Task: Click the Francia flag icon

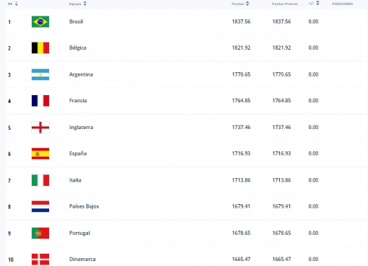Action: click(x=40, y=101)
